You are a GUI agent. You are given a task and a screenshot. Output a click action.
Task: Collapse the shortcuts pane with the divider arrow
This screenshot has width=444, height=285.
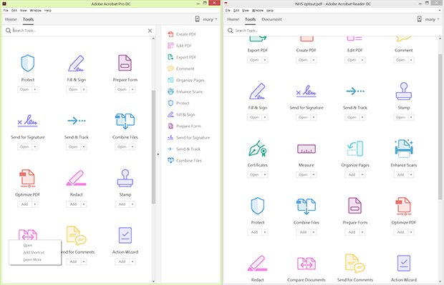tap(158, 154)
